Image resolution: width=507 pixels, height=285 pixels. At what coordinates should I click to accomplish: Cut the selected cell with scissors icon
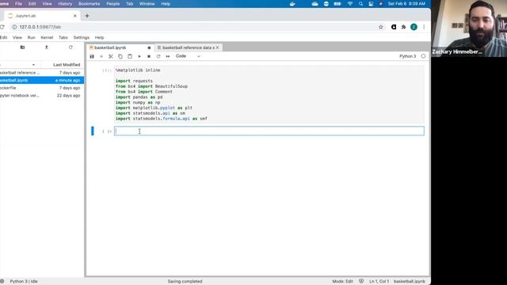click(x=111, y=56)
